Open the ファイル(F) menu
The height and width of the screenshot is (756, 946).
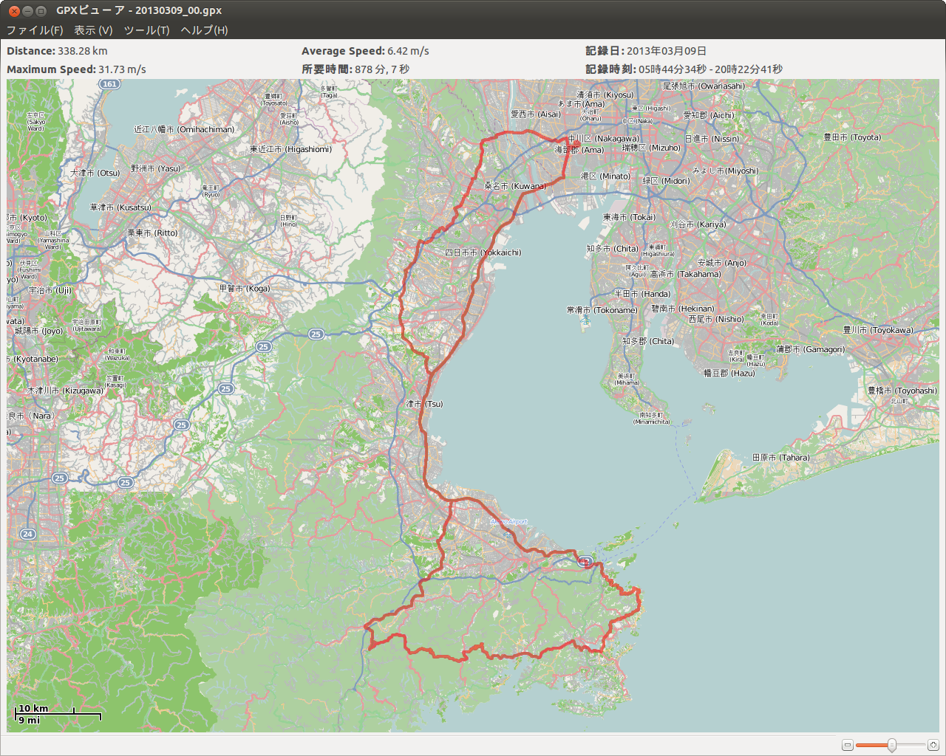pyautogui.click(x=35, y=30)
